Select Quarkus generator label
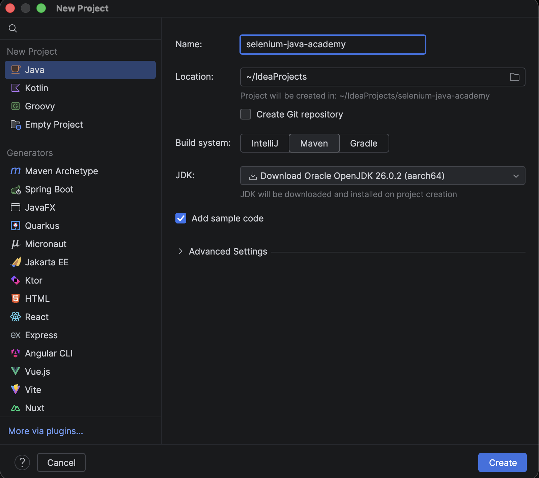539x478 pixels. tap(42, 226)
